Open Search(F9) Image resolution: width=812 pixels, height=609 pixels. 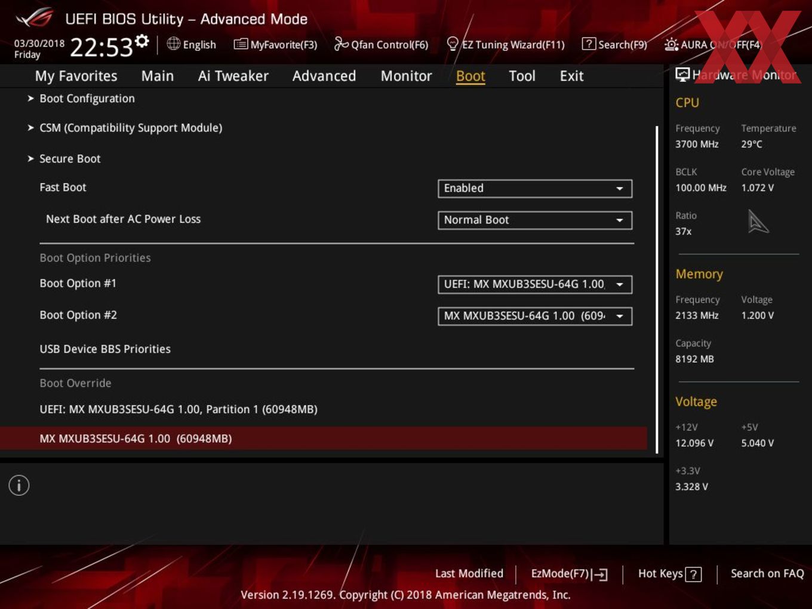click(614, 44)
